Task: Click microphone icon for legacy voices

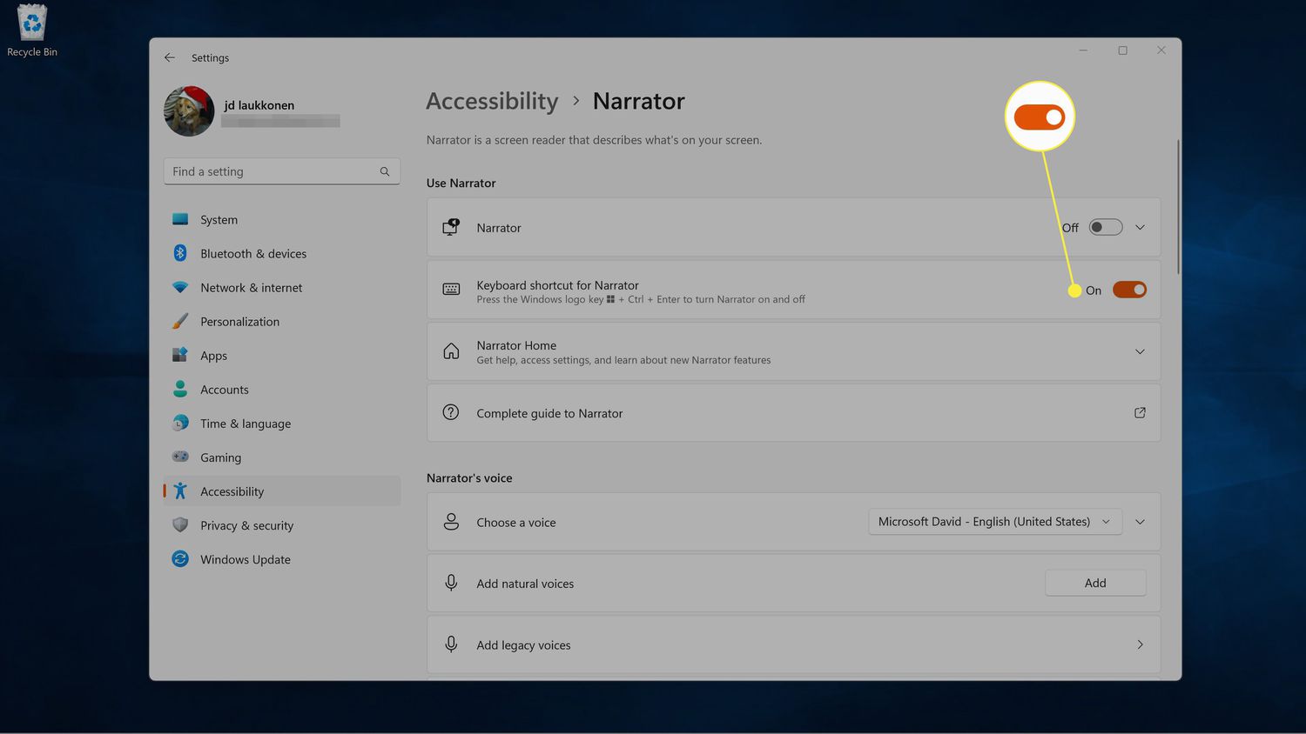Action: tap(451, 644)
